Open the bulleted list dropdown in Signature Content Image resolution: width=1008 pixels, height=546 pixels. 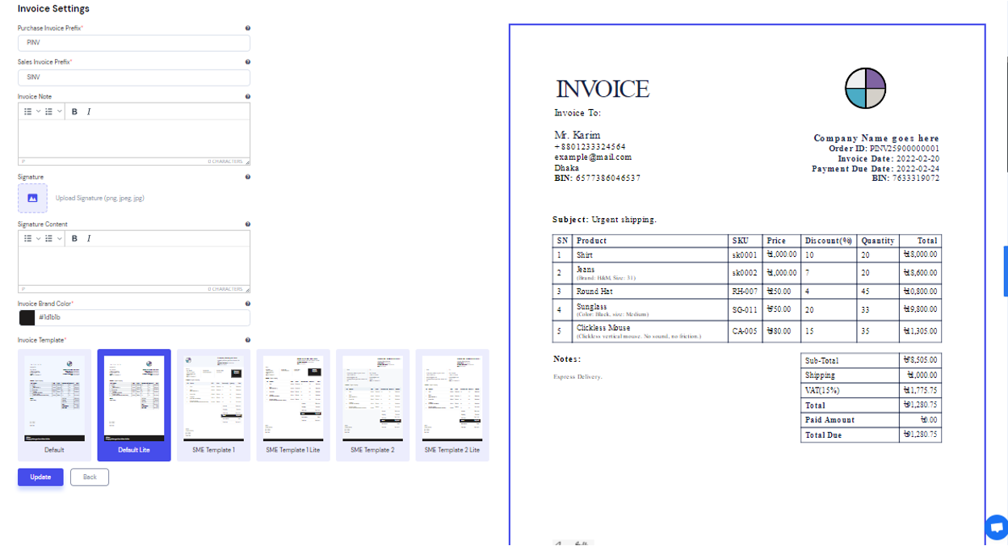click(38, 238)
